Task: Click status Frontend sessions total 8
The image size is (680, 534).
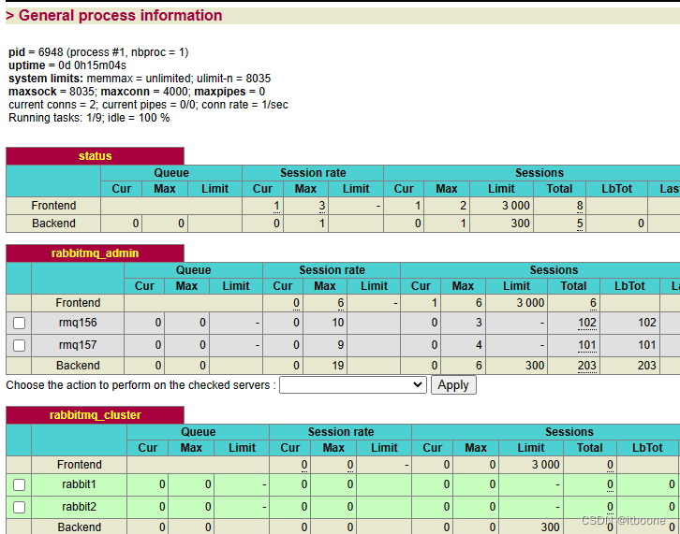Action: point(580,206)
